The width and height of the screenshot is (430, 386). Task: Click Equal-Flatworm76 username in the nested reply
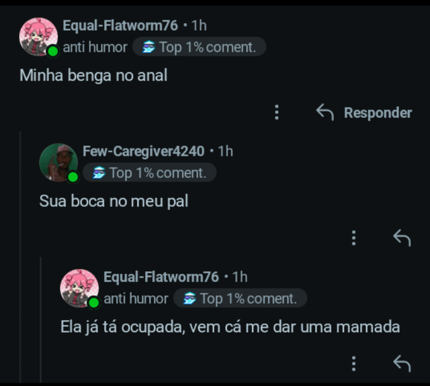161,277
